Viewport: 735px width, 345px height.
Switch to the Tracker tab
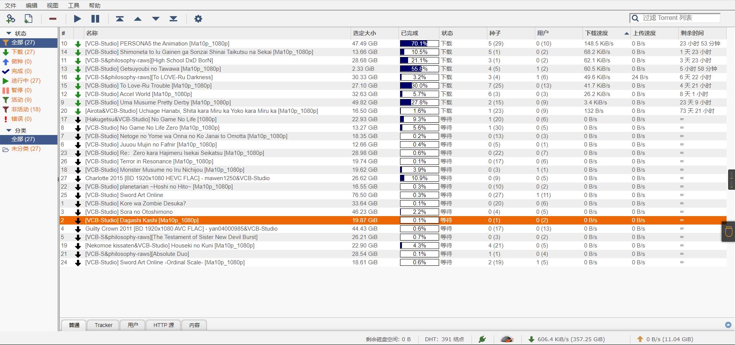tap(103, 325)
